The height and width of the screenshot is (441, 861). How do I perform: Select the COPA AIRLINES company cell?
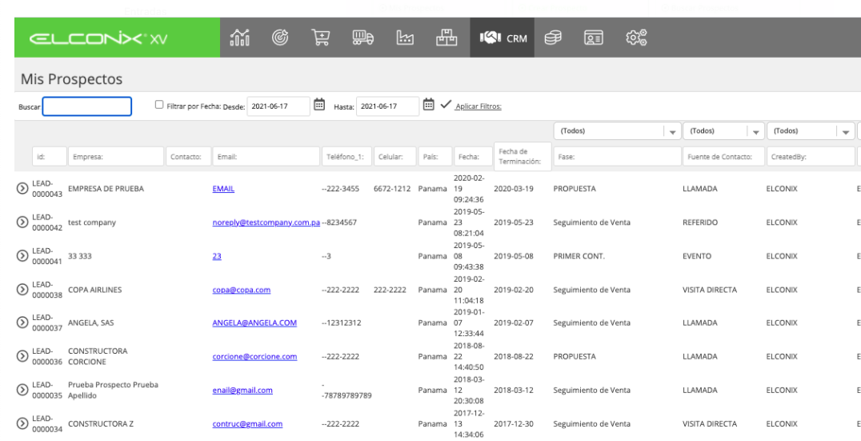coord(95,290)
